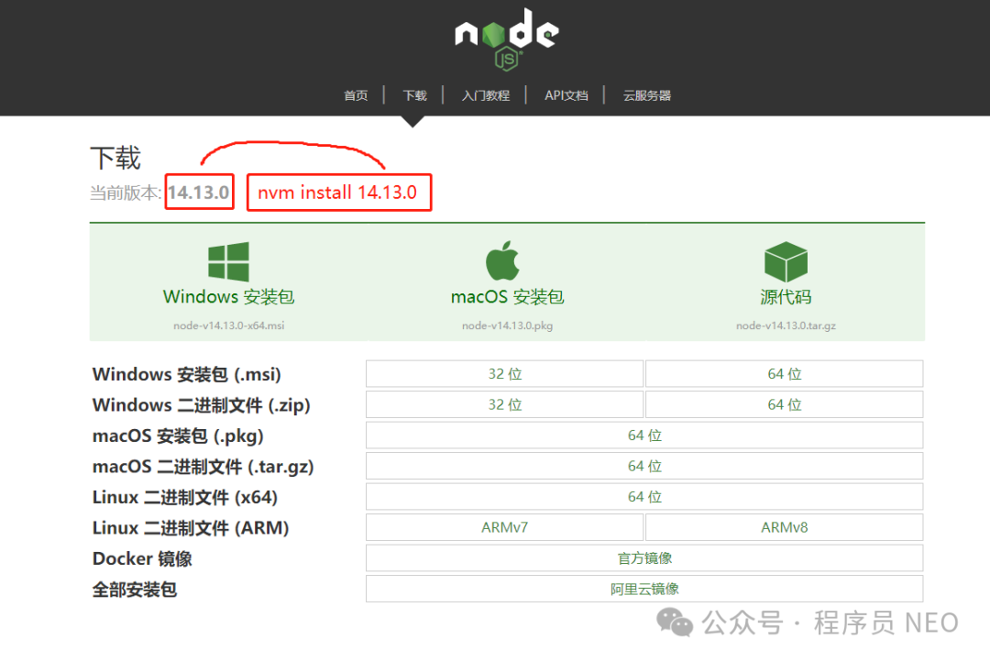Download 64 位 macOS 安装包 (.pkg)
The width and height of the screenshot is (990, 662).
(644, 436)
